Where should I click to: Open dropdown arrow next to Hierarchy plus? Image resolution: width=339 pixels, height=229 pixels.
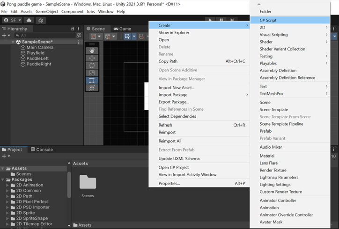click(x=9, y=36)
